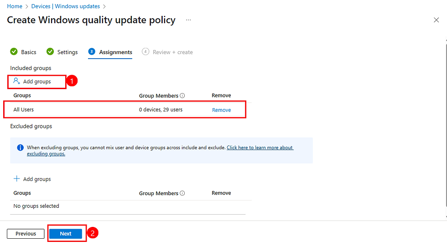The width and height of the screenshot is (447, 246).
Task: Click the Excluded groups heading
Action: [x=31, y=126]
